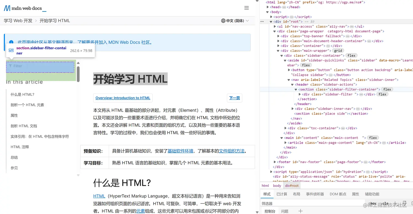Click the 筛选器 styles filter field
Image resolution: width=413 pixels, height=214 pixels.
313,204
